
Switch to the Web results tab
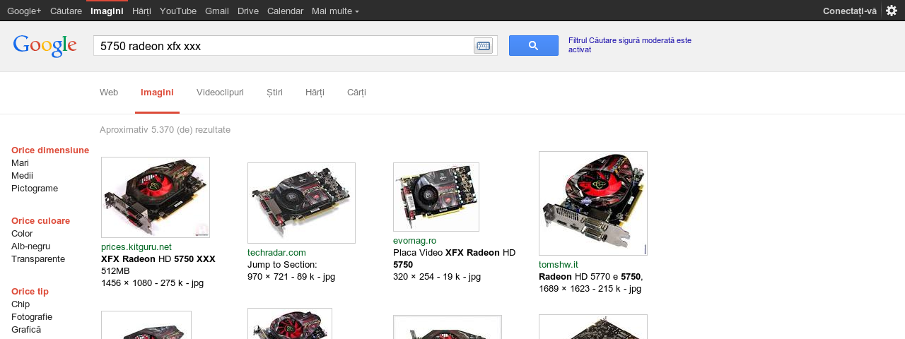click(109, 93)
